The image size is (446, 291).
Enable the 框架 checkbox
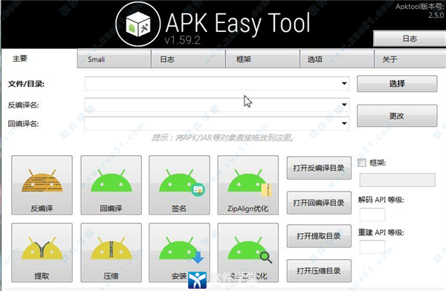(362, 163)
